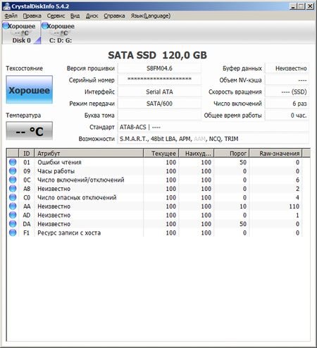Click the blue status orb on C: D: G: tab

(x=45, y=25)
